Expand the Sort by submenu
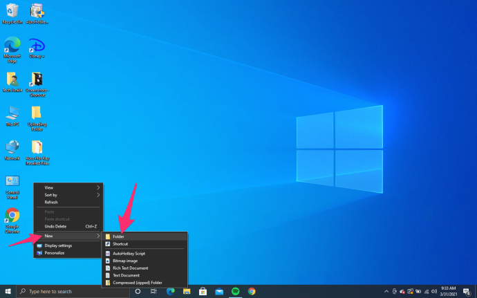 pos(68,195)
